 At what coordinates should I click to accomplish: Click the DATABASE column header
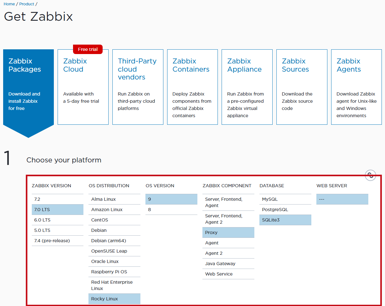[272, 186]
